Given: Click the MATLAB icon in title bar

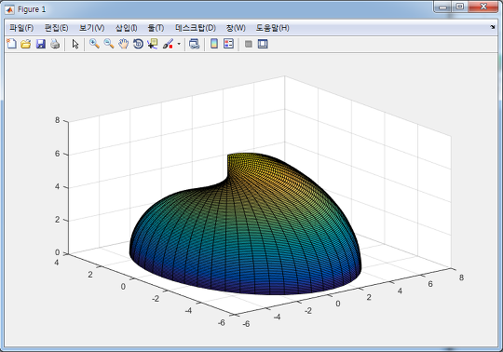Looking at the screenshot, I should click(x=9, y=9).
